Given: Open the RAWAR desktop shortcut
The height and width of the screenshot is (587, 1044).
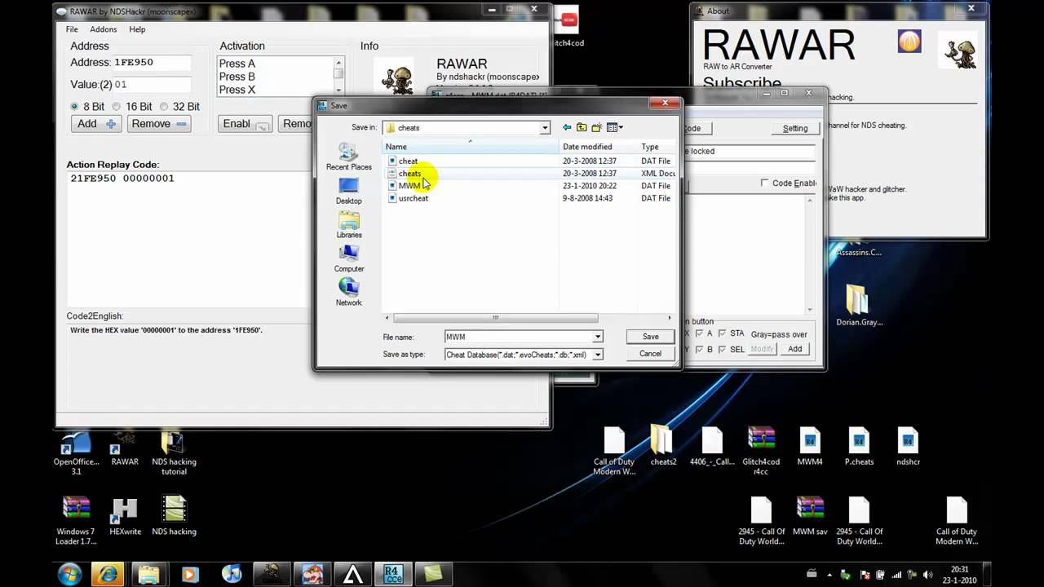Looking at the screenshot, I should click(x=125, y=446).
